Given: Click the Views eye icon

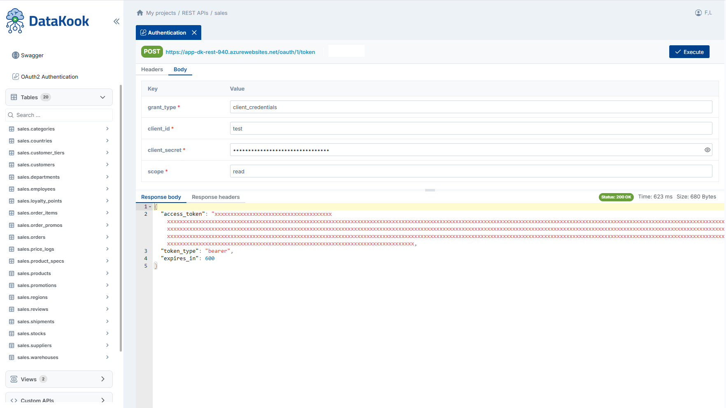Looking at the screenshot, I should (x=14, y=379).
